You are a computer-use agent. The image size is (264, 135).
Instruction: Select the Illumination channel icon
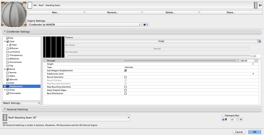(7, 93)
